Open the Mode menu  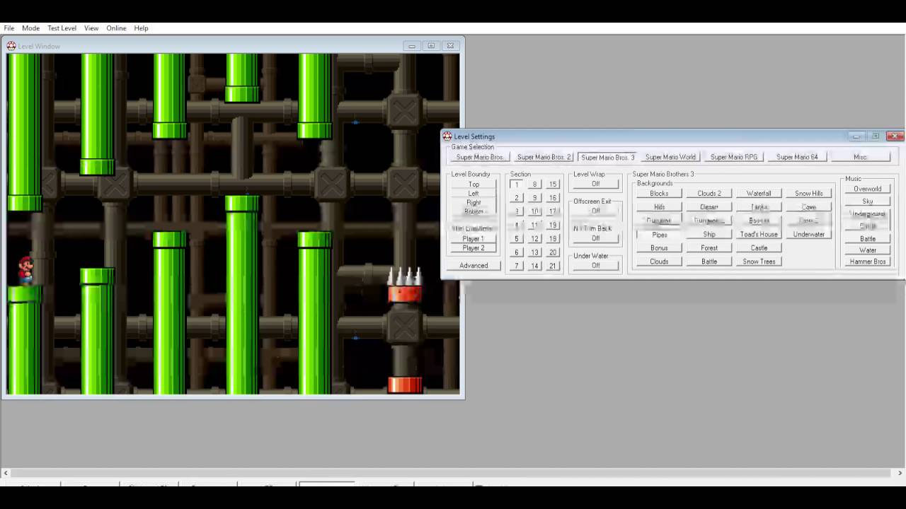click(x=30, y=28)
